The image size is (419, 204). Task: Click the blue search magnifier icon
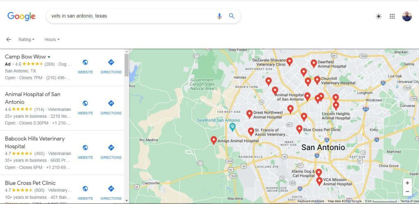point(232,16)
